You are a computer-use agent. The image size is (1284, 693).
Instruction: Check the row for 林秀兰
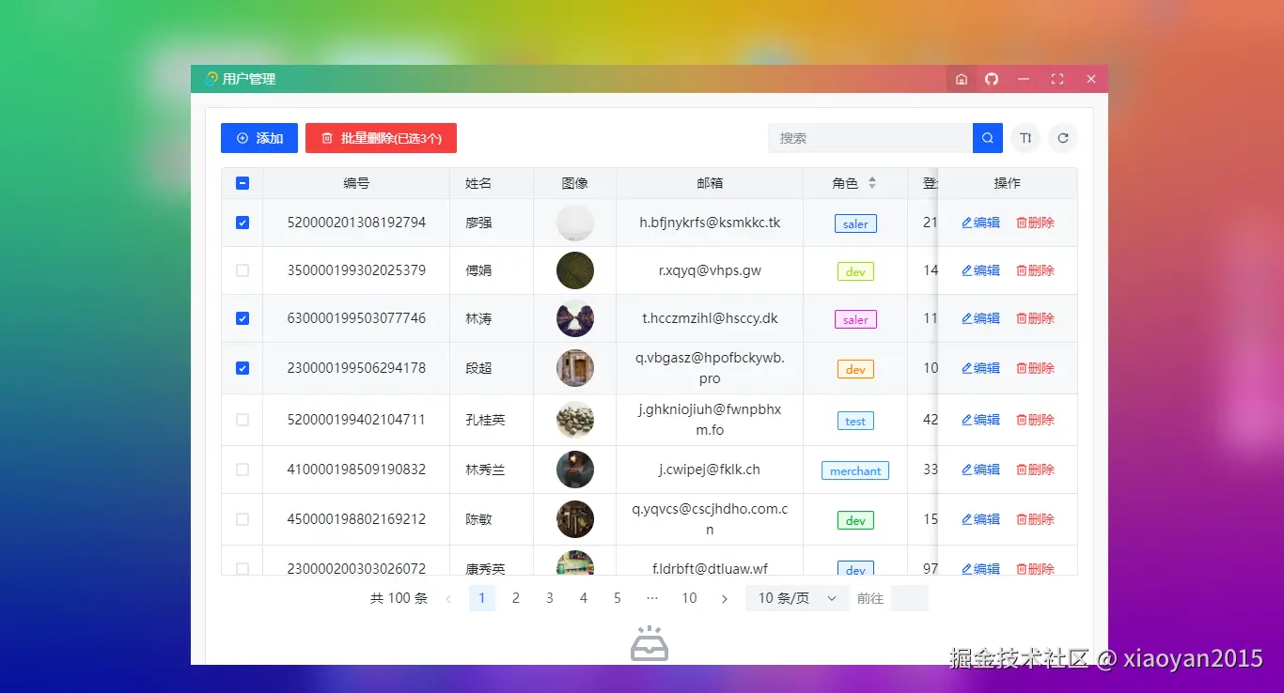coord(243,470)
